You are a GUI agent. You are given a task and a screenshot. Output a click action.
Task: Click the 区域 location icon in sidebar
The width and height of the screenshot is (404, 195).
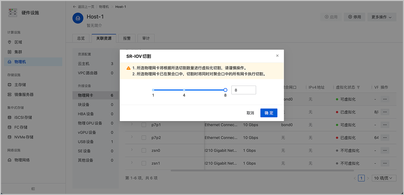(10, 42)
